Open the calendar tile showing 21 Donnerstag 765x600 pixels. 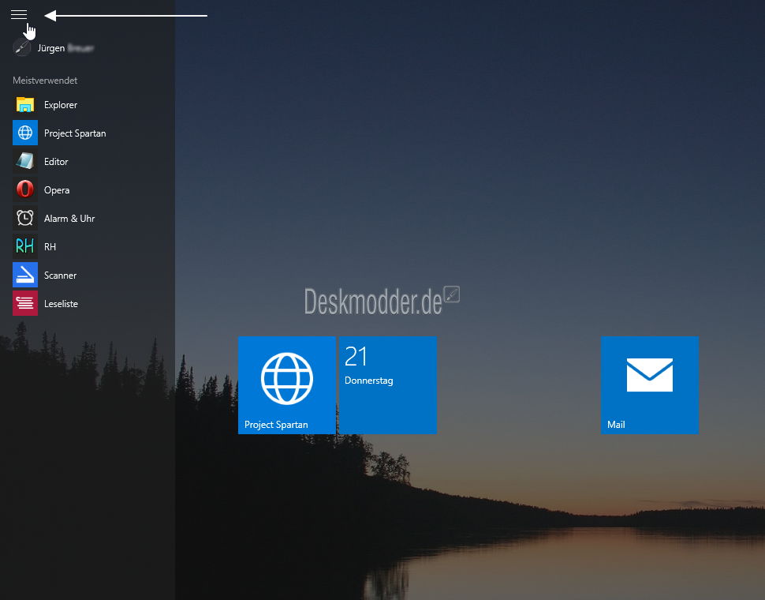pos(388,384)
